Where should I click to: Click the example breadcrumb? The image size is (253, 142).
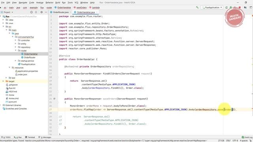[x=34, y=7]
